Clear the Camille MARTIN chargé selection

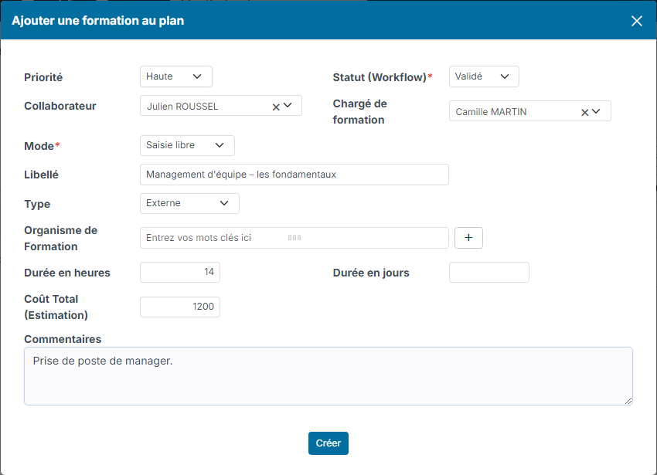(584, 112)
